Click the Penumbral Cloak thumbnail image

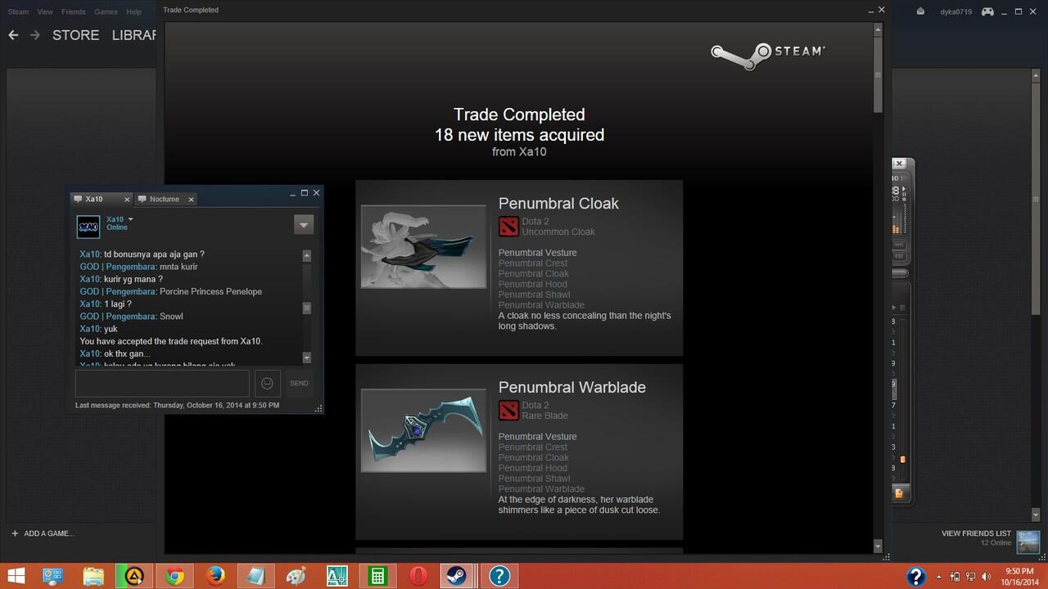coord(423,247)
